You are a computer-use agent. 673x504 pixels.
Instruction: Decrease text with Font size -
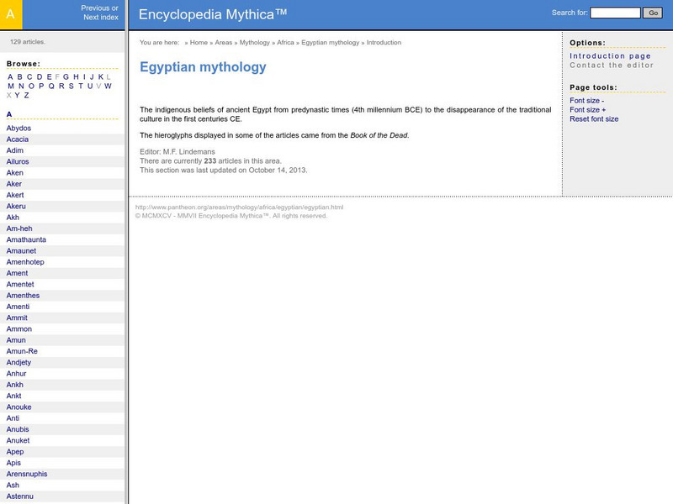click(586, 101)
